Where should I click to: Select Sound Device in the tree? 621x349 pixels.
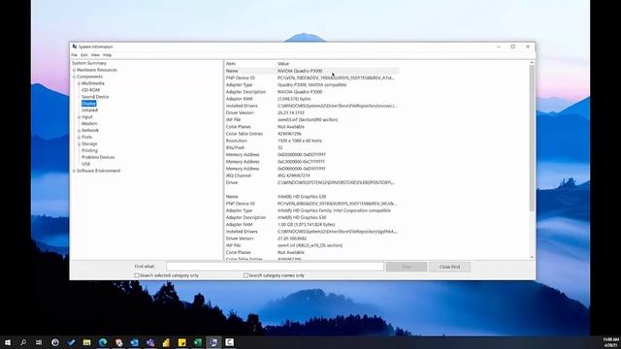(95, 97)
